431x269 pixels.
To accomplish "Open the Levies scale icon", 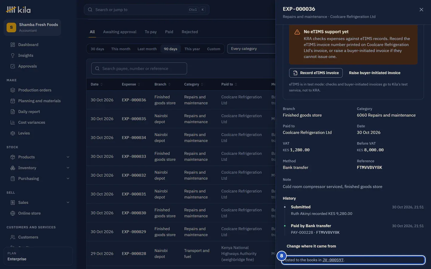I will click(x=13, y=133).
